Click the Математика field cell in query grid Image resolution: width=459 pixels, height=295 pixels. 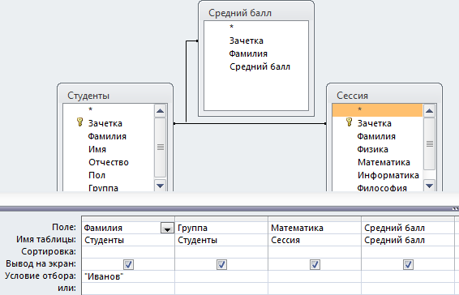click(x=315, y=228)
